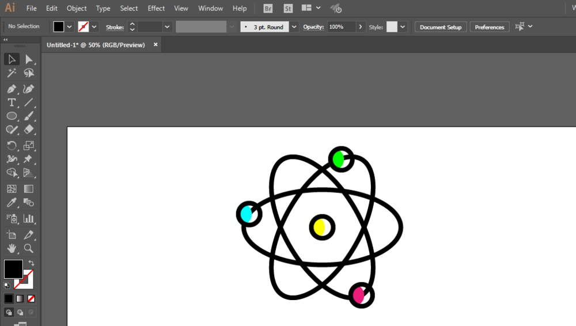
Task: Choose the Ellipse tool
Action: 12,116
